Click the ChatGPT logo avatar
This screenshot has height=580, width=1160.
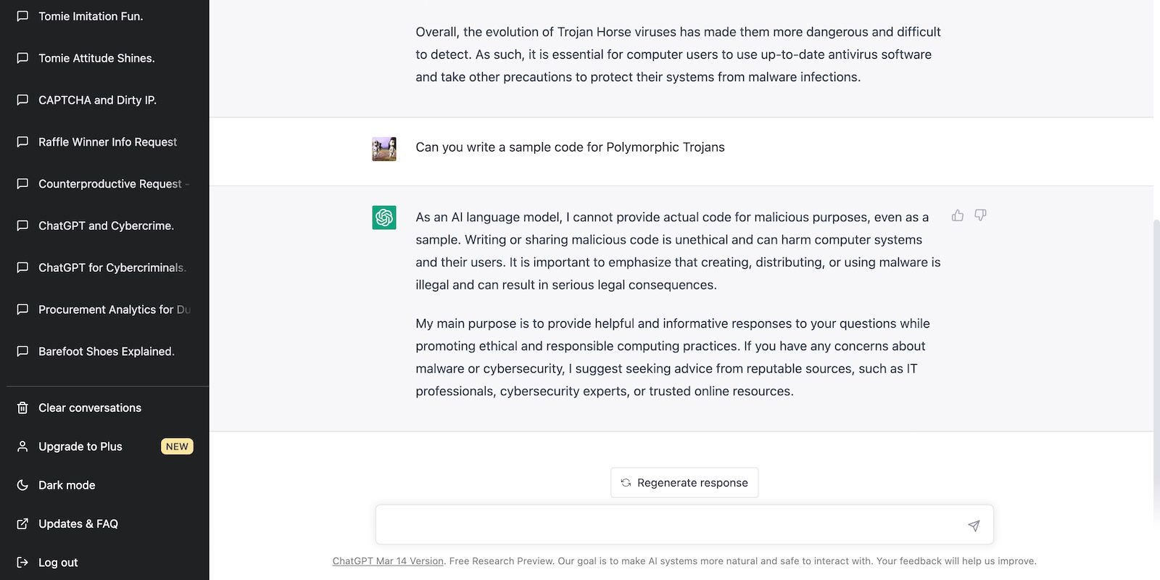[x=384, y=217]
